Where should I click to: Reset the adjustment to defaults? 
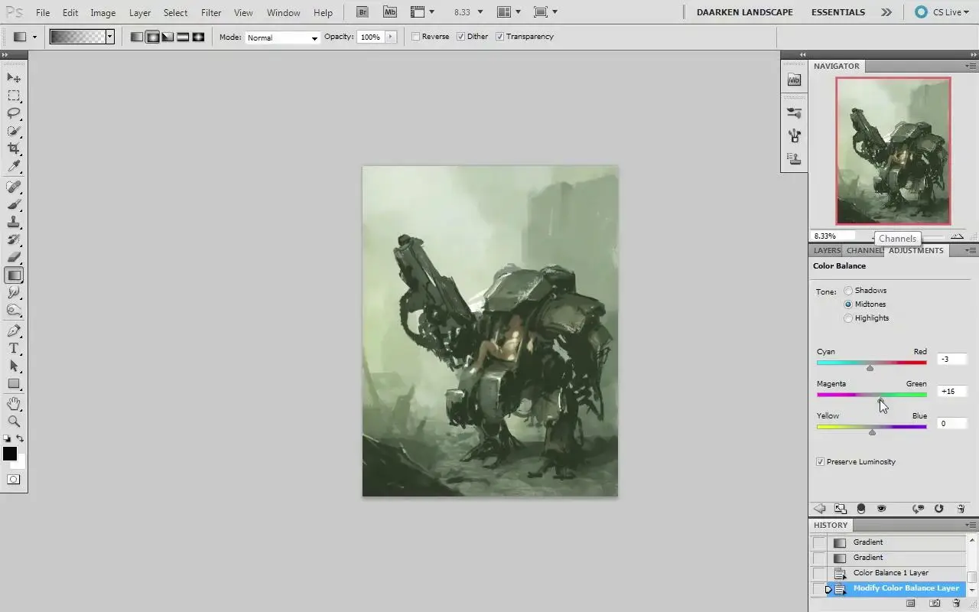pyautogui.click(x=939, y=509)
